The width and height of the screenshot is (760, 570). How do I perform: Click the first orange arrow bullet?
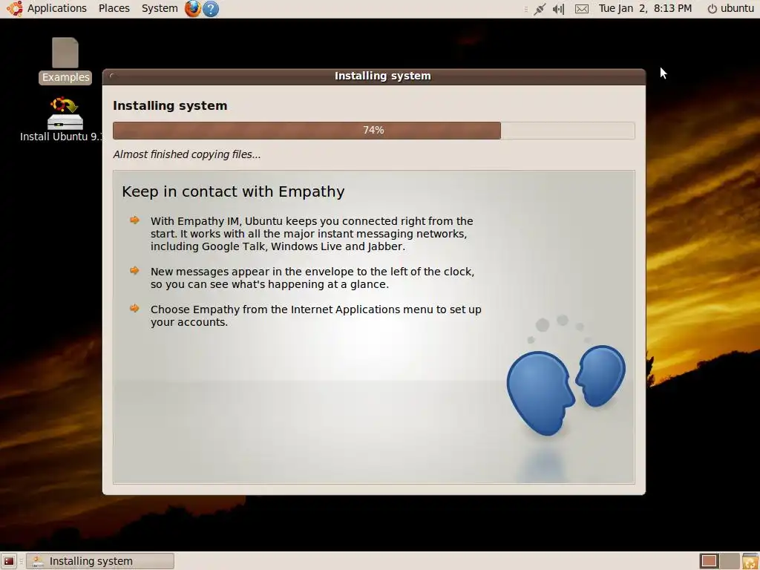(x=134, y=220)
